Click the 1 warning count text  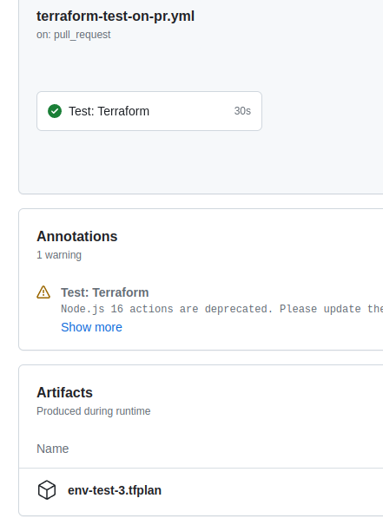coord(59,255)
